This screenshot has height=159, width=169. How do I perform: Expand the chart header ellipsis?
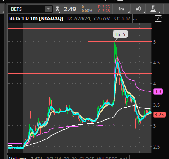[135, 19]
